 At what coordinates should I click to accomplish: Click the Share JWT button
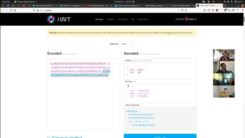[160, 136]
